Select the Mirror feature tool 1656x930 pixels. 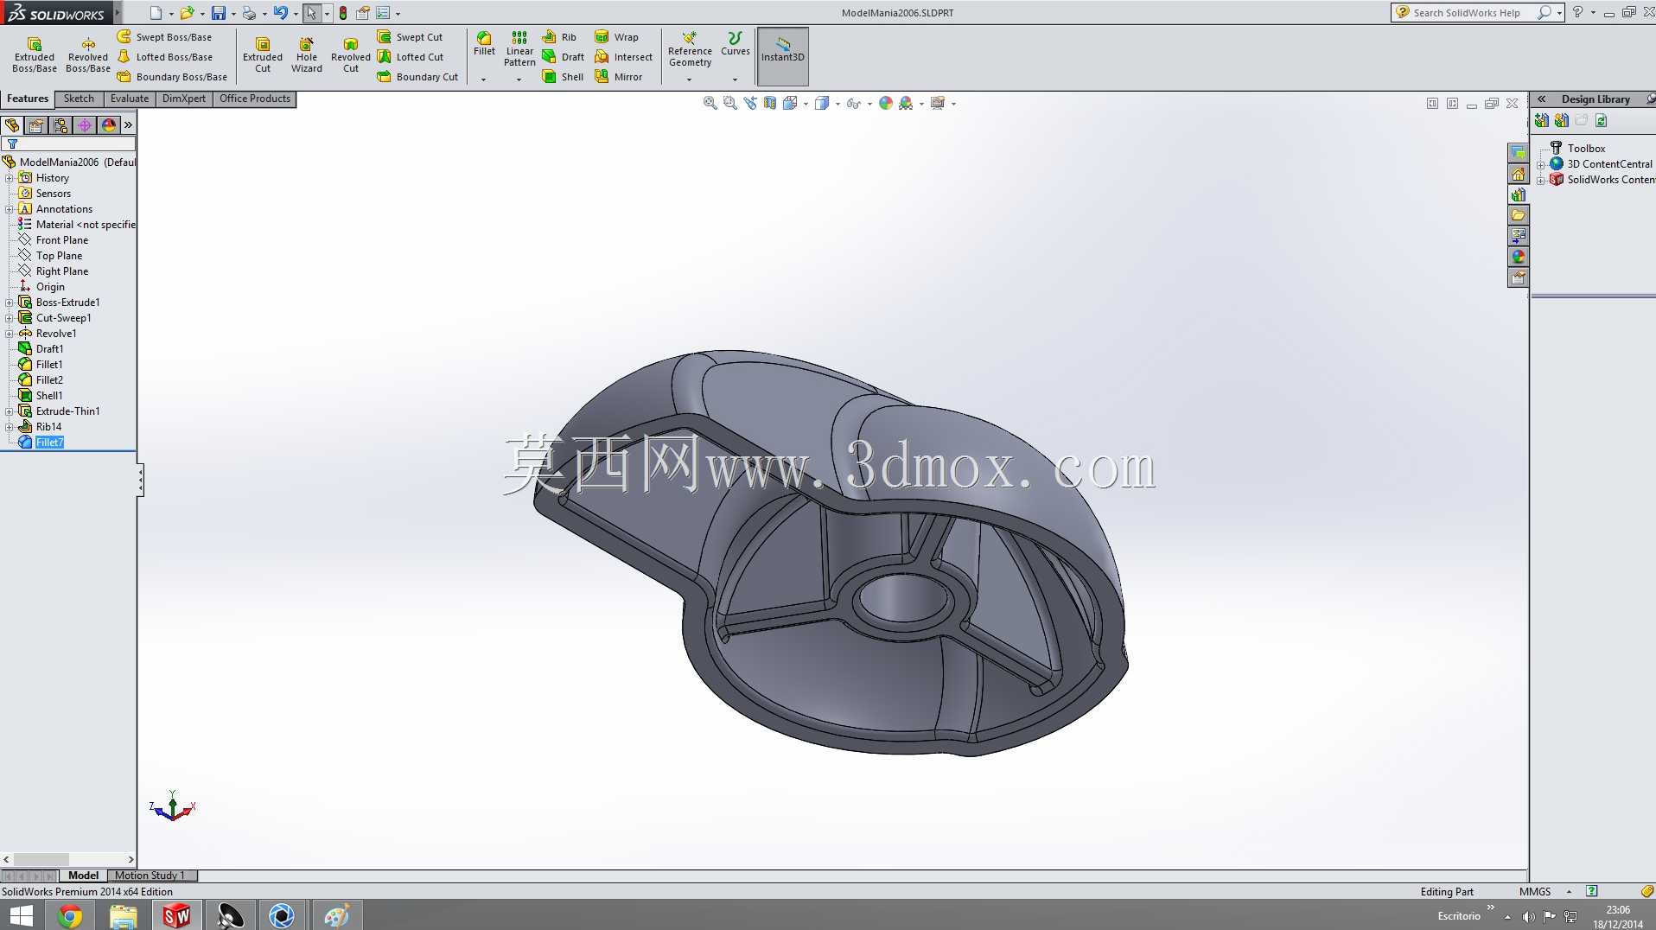tap(619, 77)
